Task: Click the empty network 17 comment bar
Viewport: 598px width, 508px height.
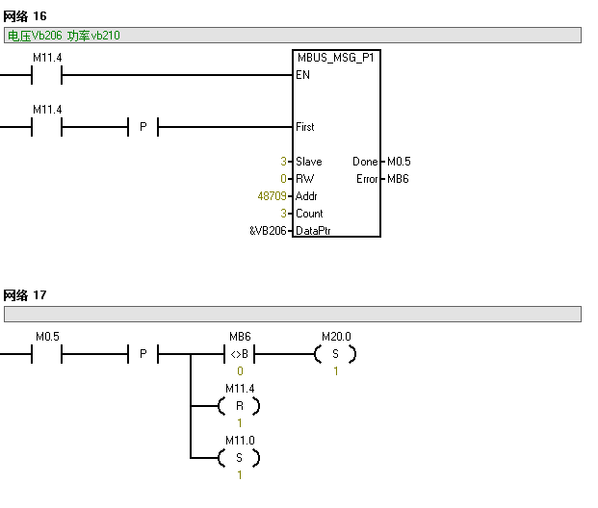Action: [x=293, y=314]
